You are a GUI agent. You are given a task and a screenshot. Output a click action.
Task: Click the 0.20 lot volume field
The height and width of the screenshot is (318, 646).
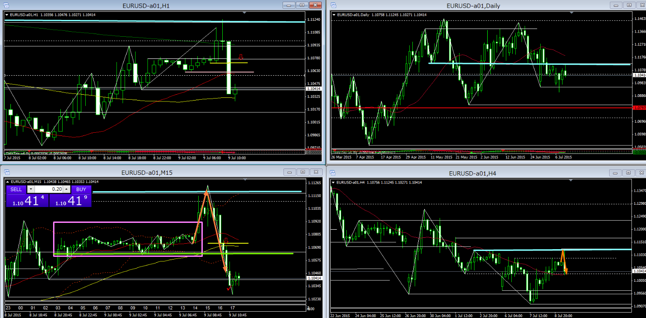pyautogui.click(x=49, y=189)
